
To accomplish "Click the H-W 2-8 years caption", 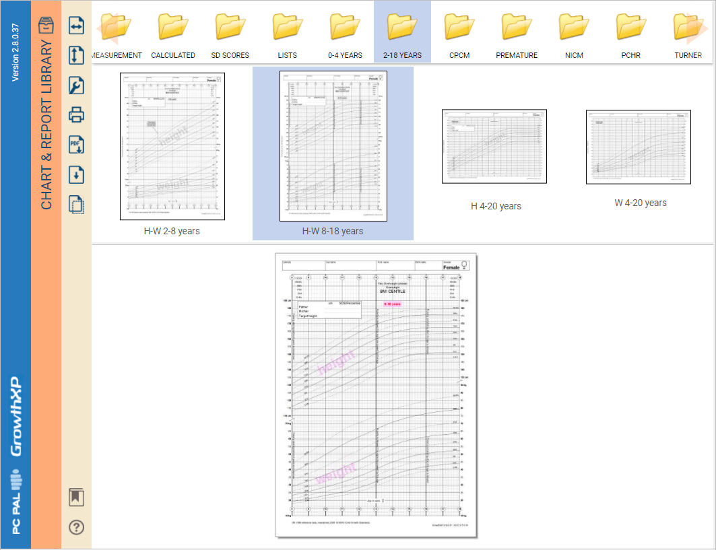I will 172,231.
